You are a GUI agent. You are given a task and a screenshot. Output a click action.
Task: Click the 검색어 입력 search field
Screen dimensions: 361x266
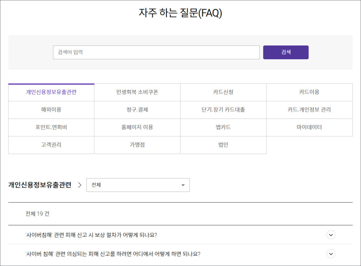coord(156,52)
